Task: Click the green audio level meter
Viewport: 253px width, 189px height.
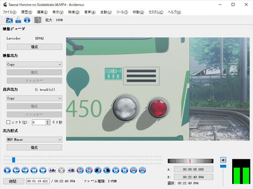Action: click(241, 171)
